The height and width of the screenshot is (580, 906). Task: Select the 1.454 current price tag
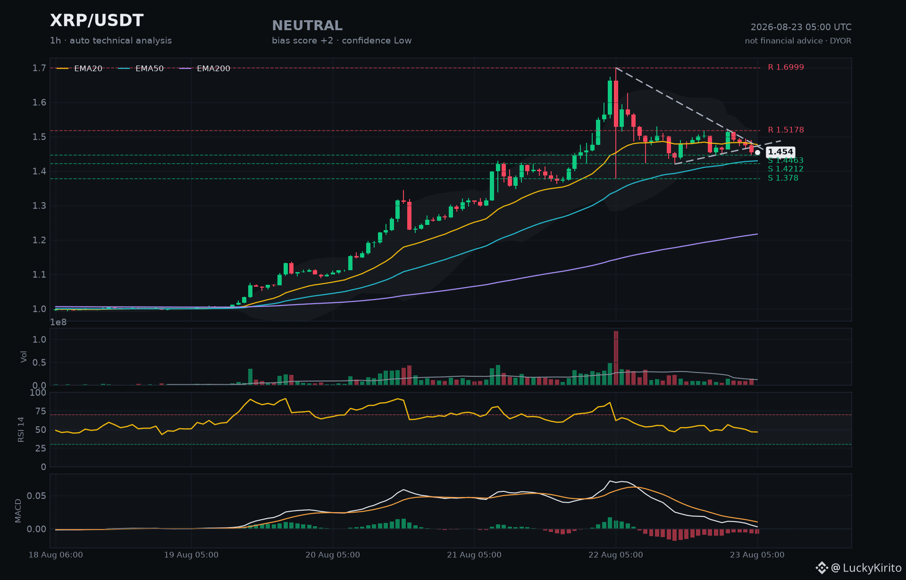coord(780,152)
